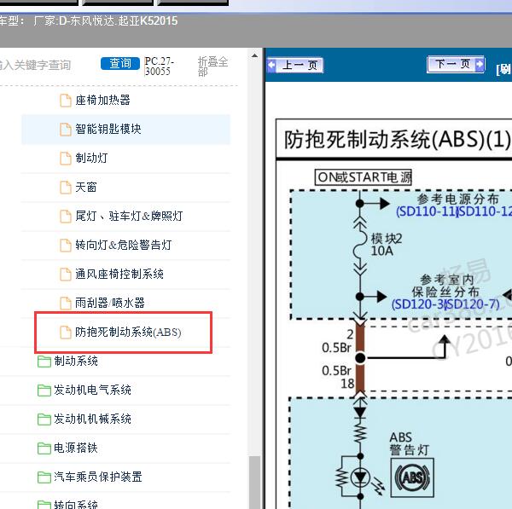Select 防抱死制动系统(ABS) document

coord(128,332)
